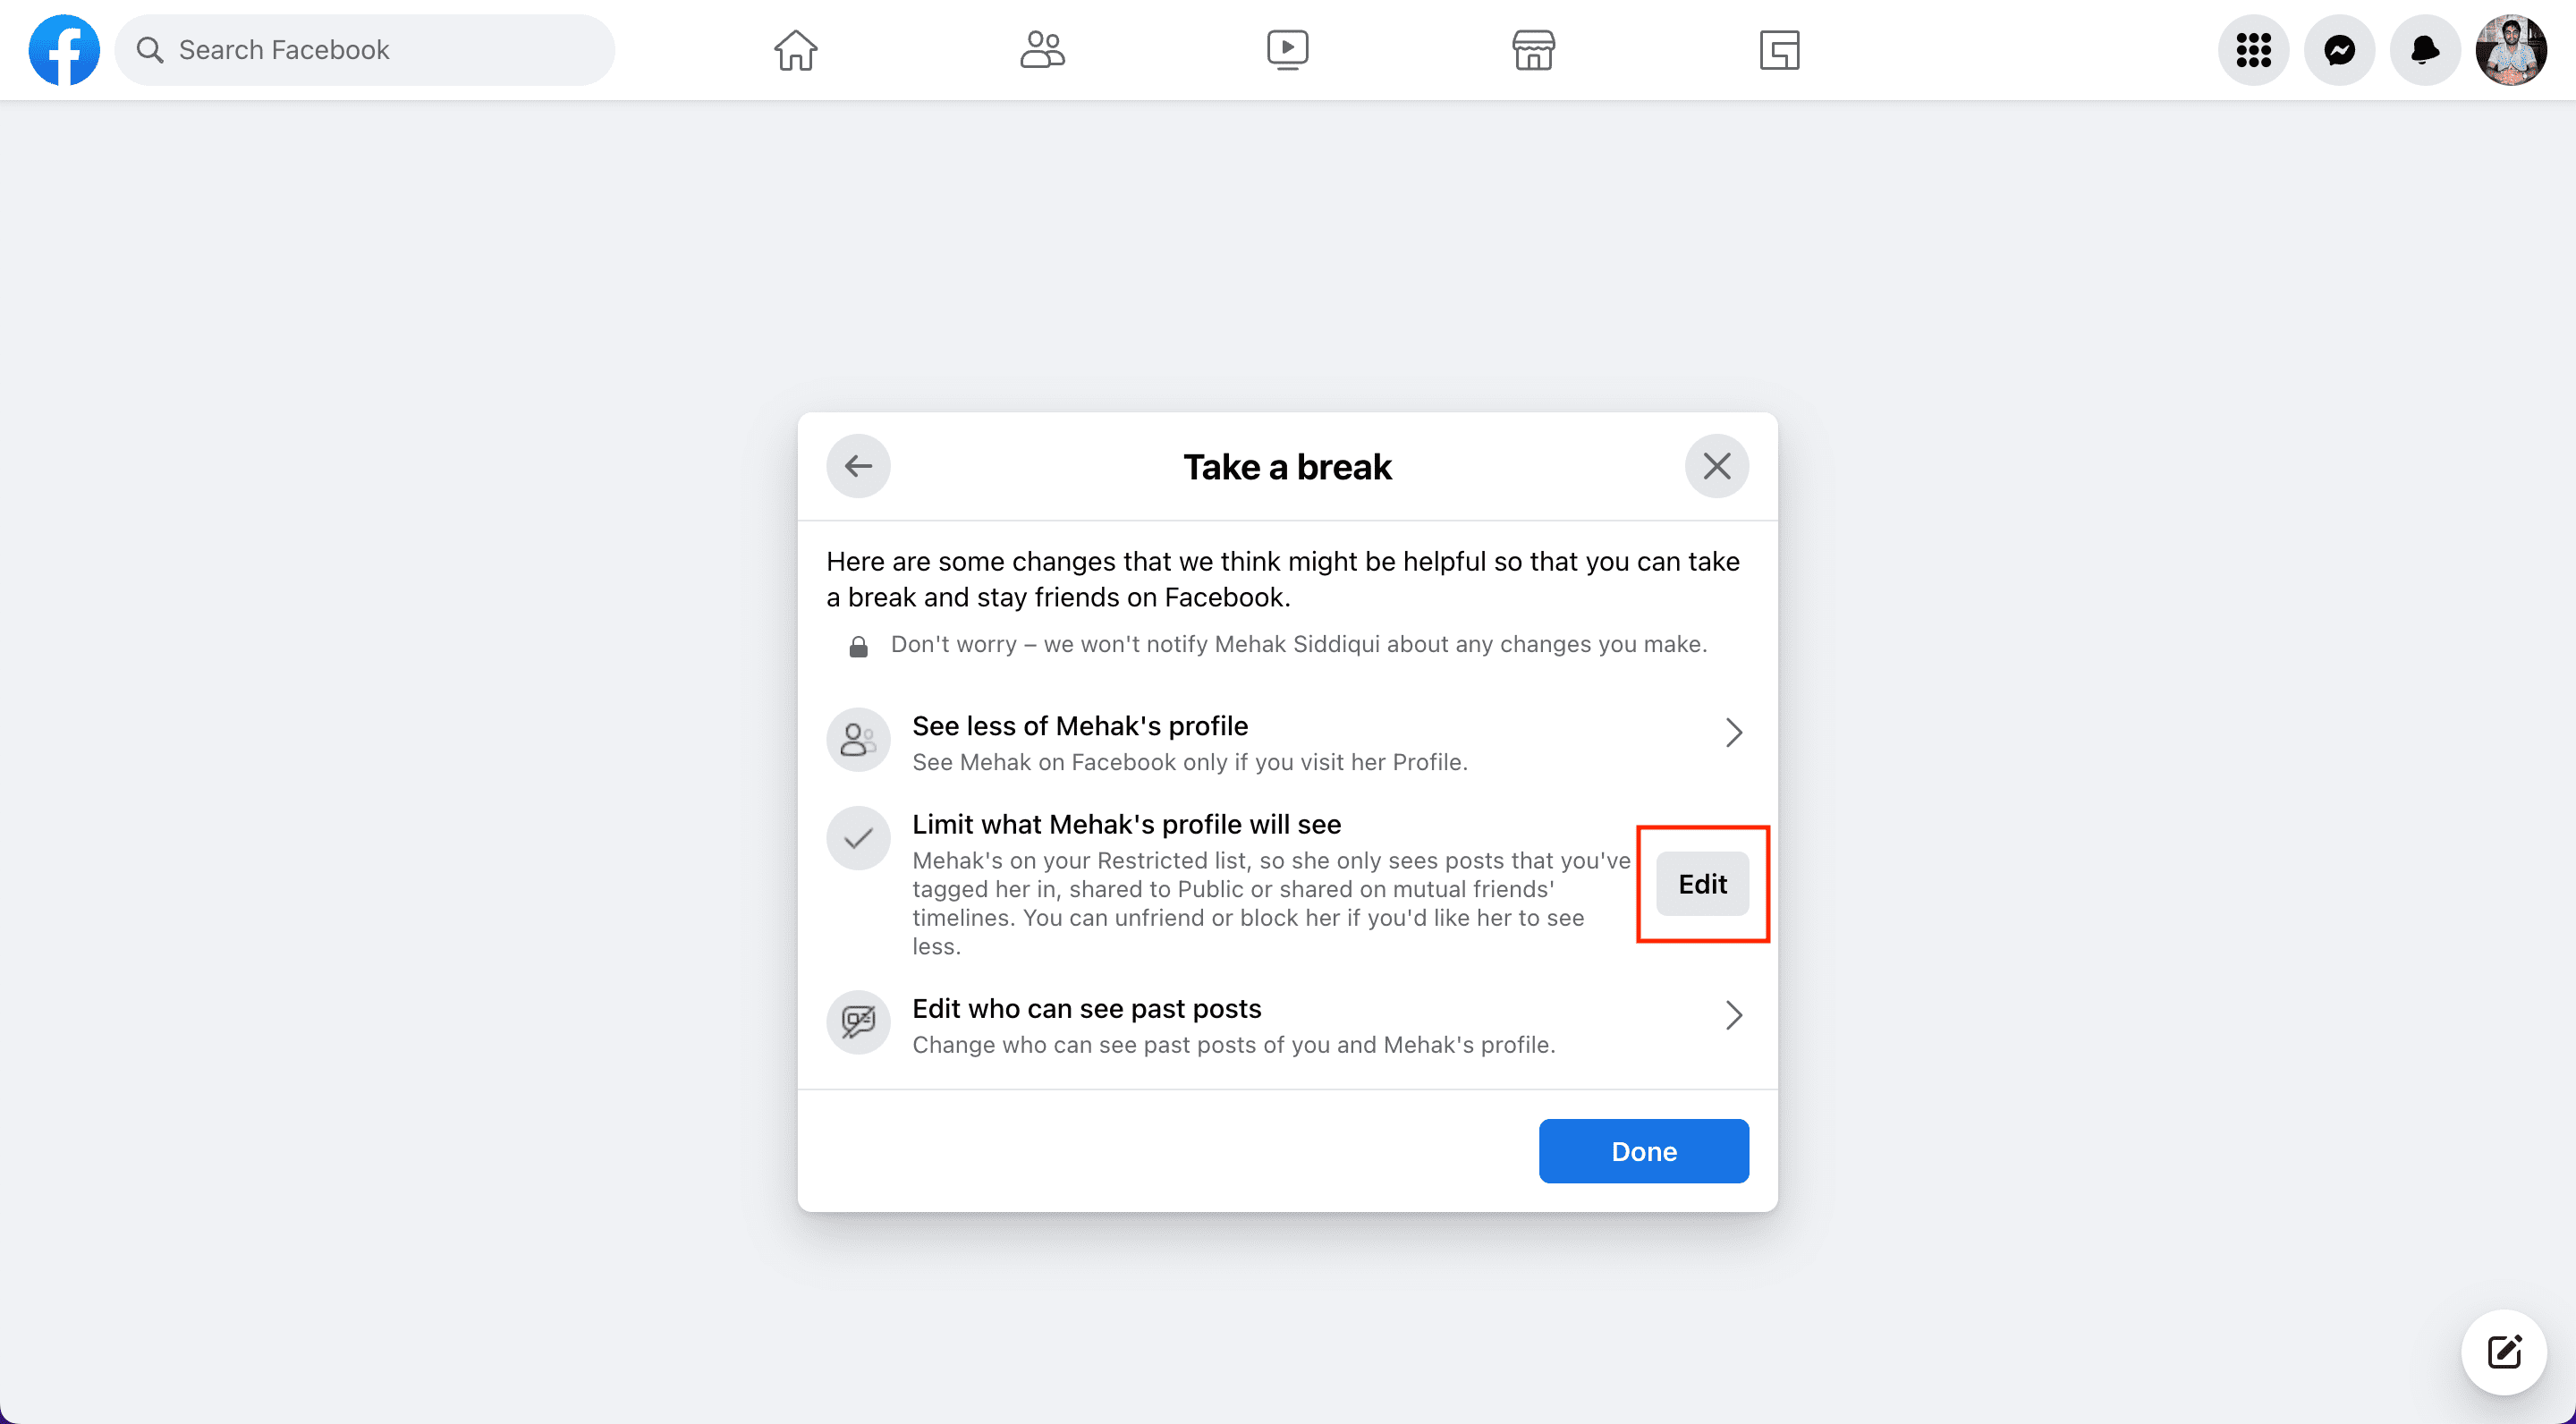
Task: Open the Marketplace store icon
Action: (x=1532, y=49)
